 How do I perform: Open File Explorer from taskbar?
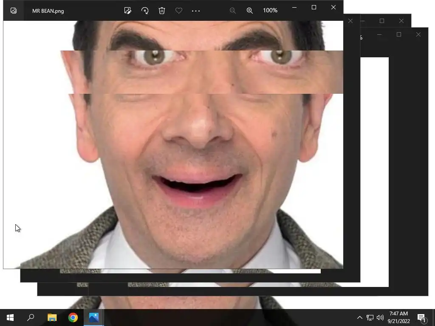point(52,318)
